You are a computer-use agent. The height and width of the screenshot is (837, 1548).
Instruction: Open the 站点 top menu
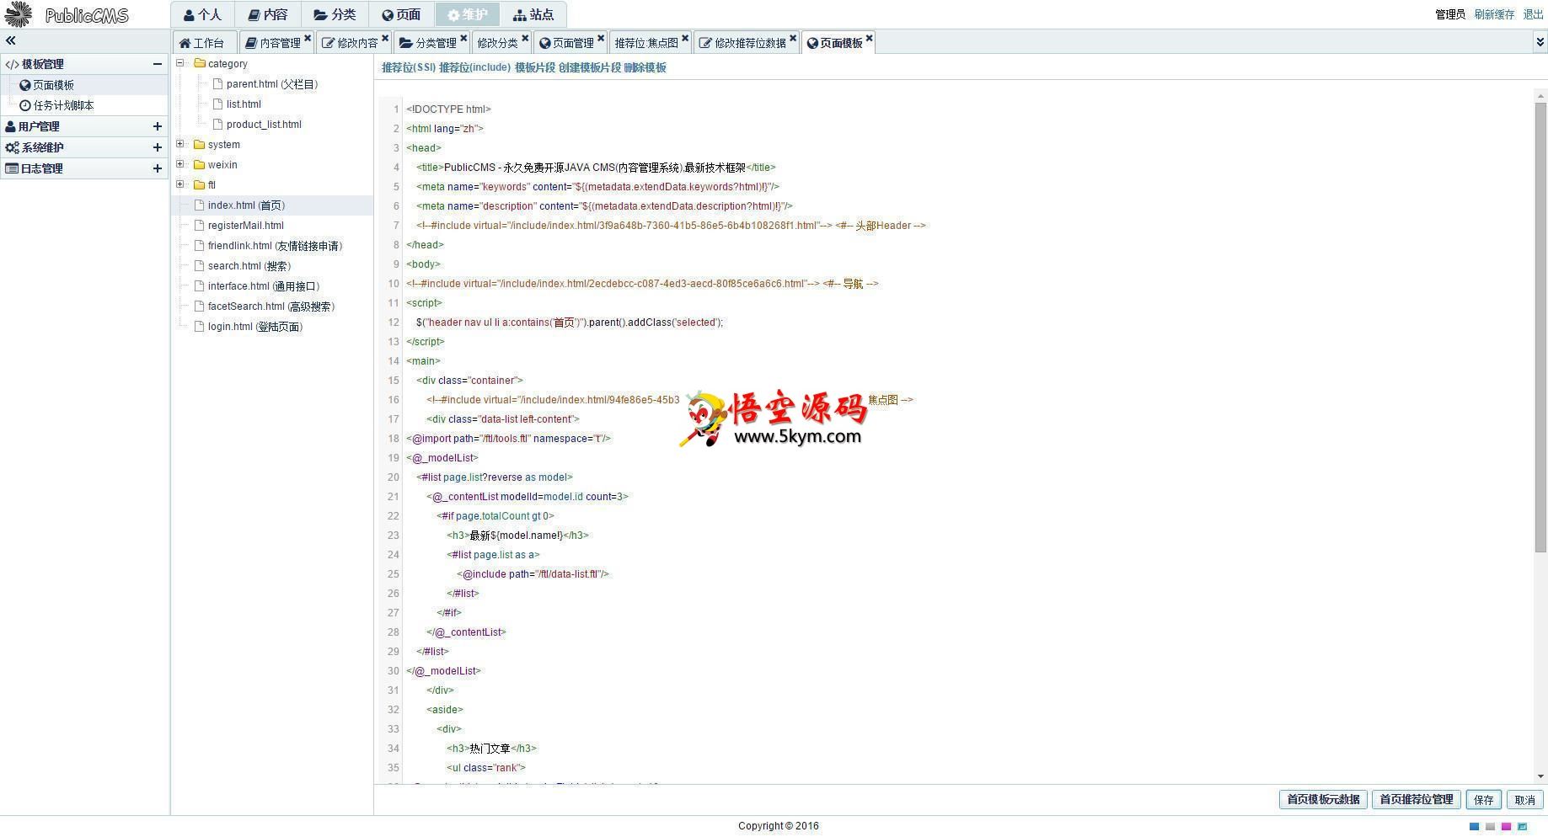click(x=533, y=14)
